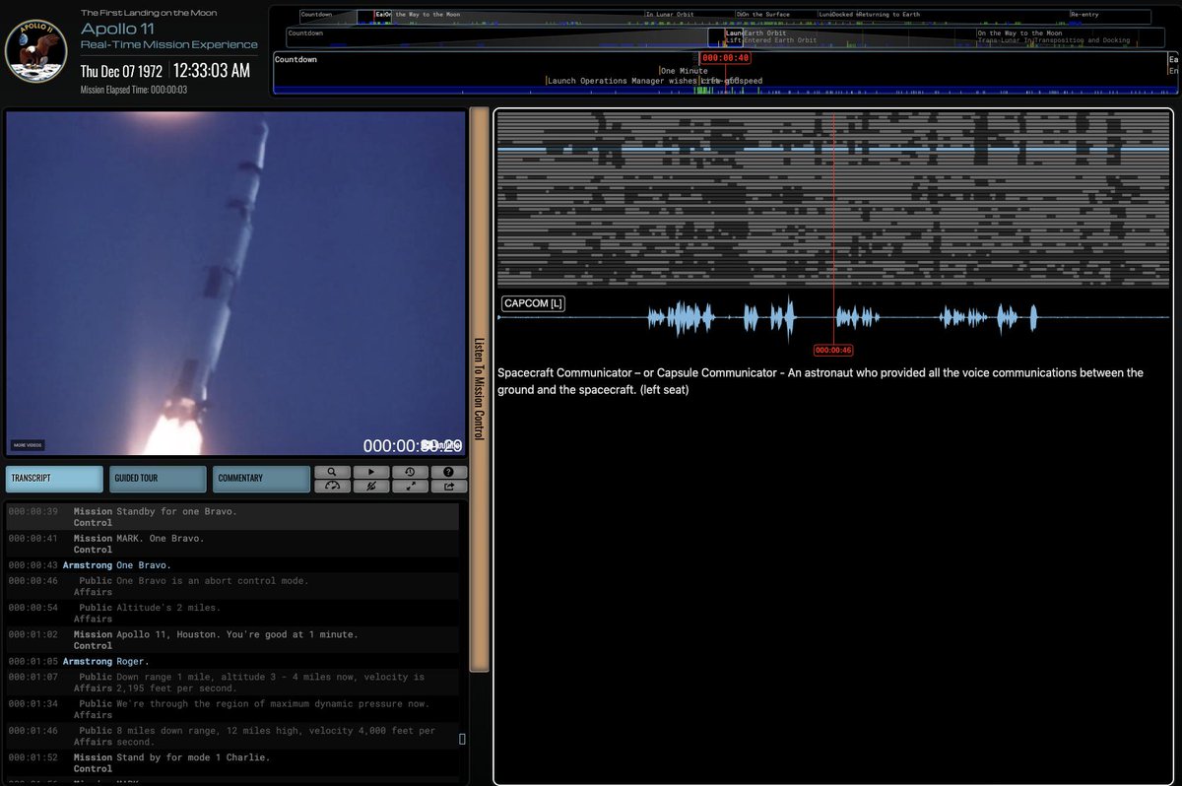Select "You're good at 1 minute." transcript line
1182x786 pixels.
pyautogui.click(x=232, y=640)
